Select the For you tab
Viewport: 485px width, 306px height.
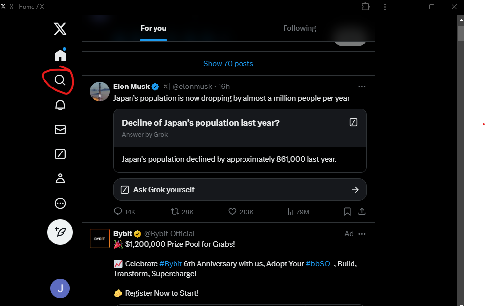coord(154,28)
